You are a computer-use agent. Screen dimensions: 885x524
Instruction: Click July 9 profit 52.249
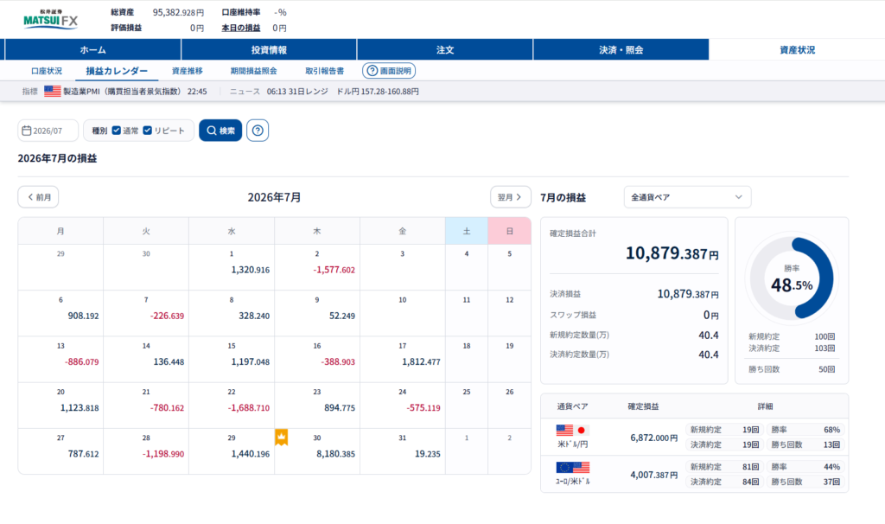[x=342, y=316]
